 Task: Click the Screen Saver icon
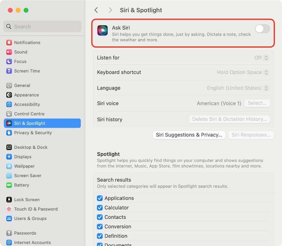coord(9,176)
